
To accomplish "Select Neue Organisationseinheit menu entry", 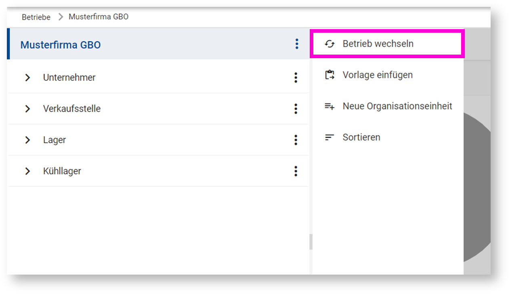I will (397, 106).
